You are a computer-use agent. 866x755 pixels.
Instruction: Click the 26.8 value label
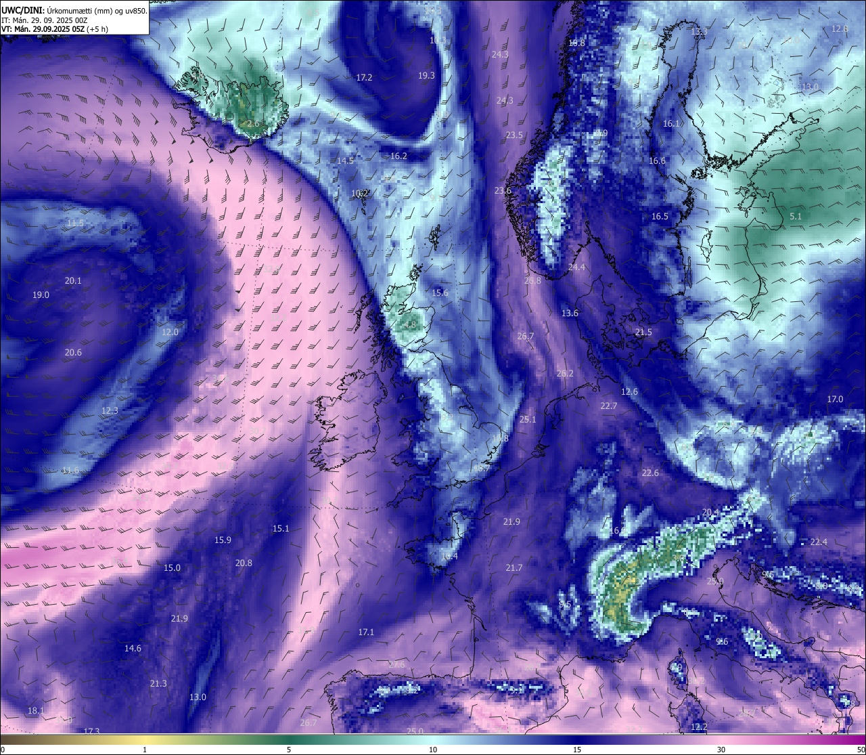tap(532, 281)
